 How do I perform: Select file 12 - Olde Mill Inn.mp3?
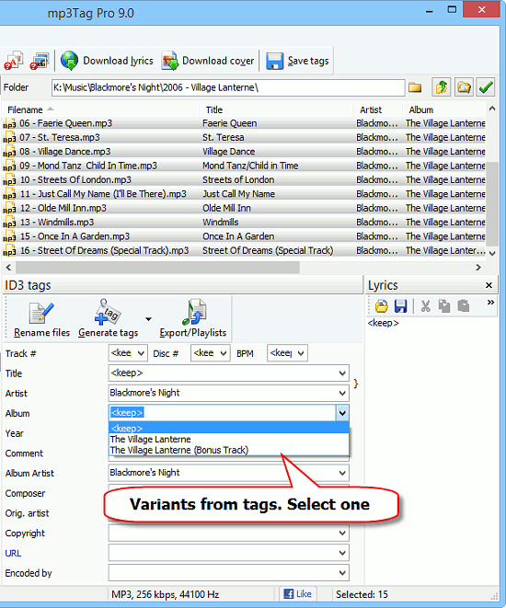244,208
